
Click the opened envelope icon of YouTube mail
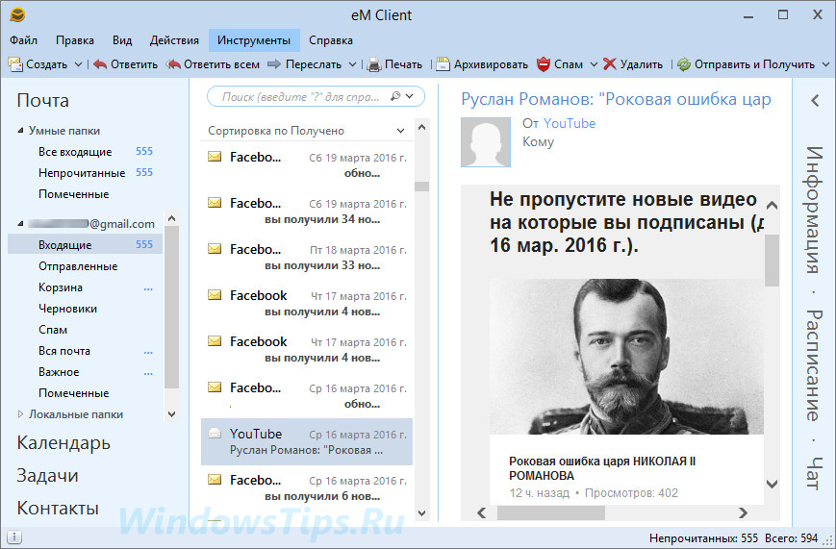pos(215,433)
